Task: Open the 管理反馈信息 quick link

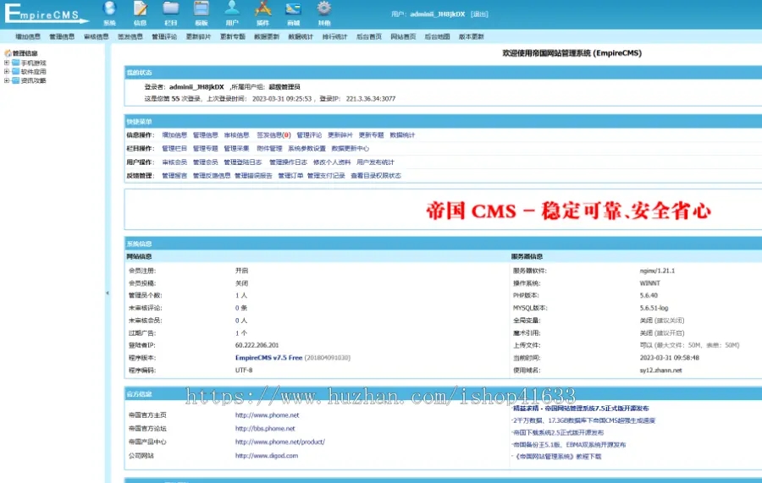Action: click(212, 176)
